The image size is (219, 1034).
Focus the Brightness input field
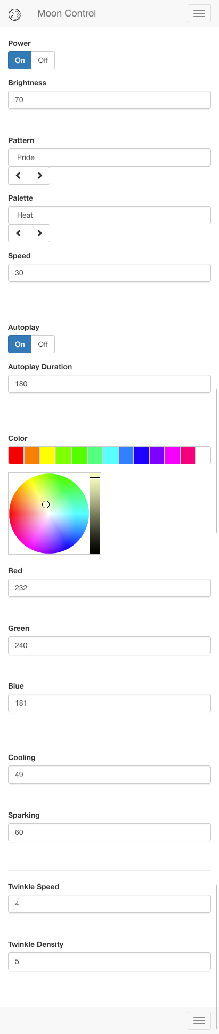tap(109, 100)
